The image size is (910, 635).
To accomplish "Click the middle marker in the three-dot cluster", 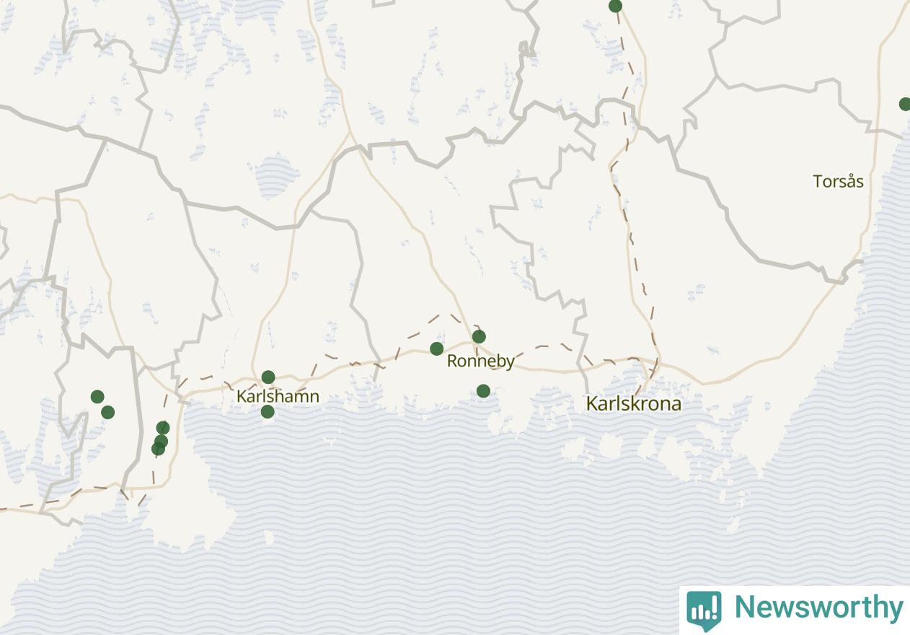I will click(161, 441).
